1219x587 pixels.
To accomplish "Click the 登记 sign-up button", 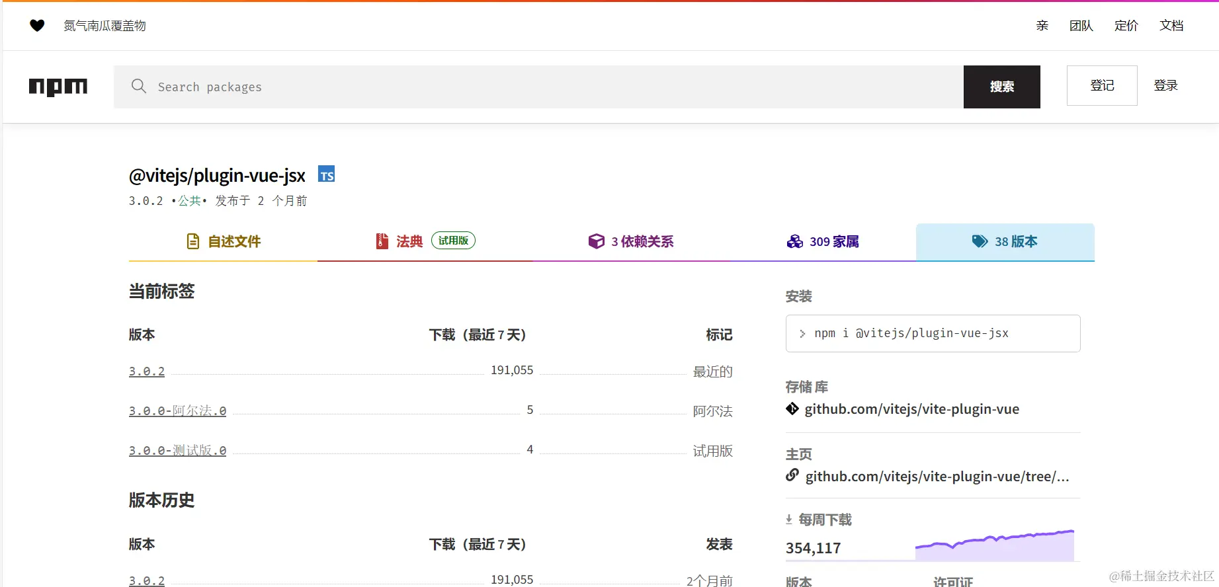I will coord(1102,85).
